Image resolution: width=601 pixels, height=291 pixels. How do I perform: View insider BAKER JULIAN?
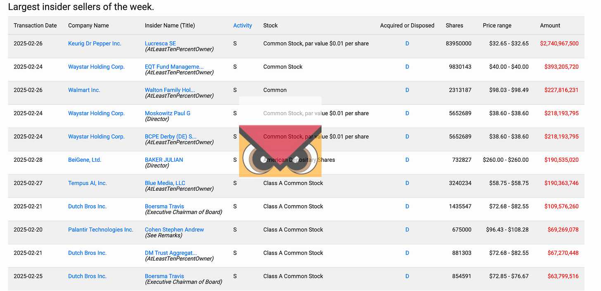pos(164,160)
